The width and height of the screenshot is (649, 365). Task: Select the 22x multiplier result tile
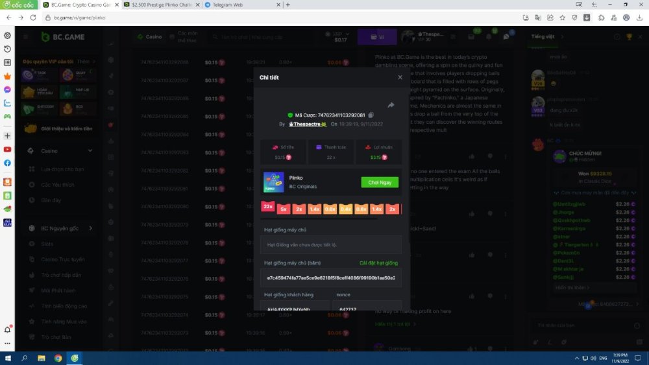click(268, 207)
